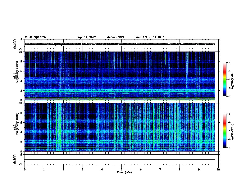The width and height of the screenshot is (246, 190).
Task: Click the time axis tick label "3"
Action: (x=83, y=170)
